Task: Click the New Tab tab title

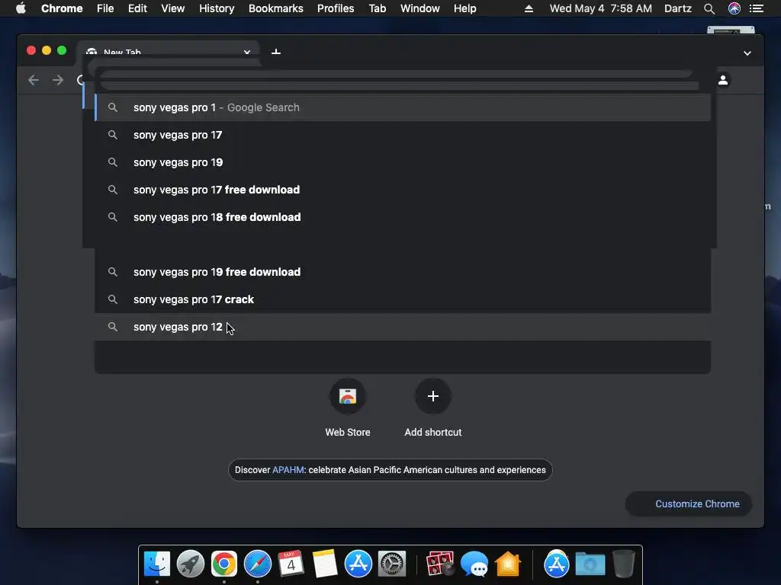Action: point(122,52)
